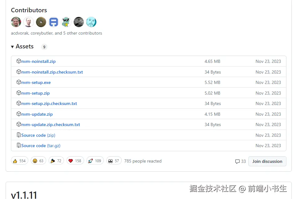Click Nov 23, 2023 date for nvm-setup.exe
293x199 pixels.
[x=268, y=83]
